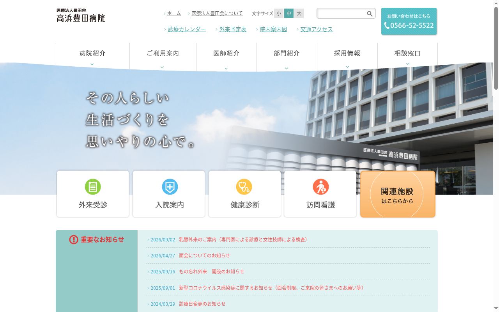Viewport: 499px width, 312px height.
Task: Open 外来受診 via its green clipboard icon
Action: click(93, 187)
